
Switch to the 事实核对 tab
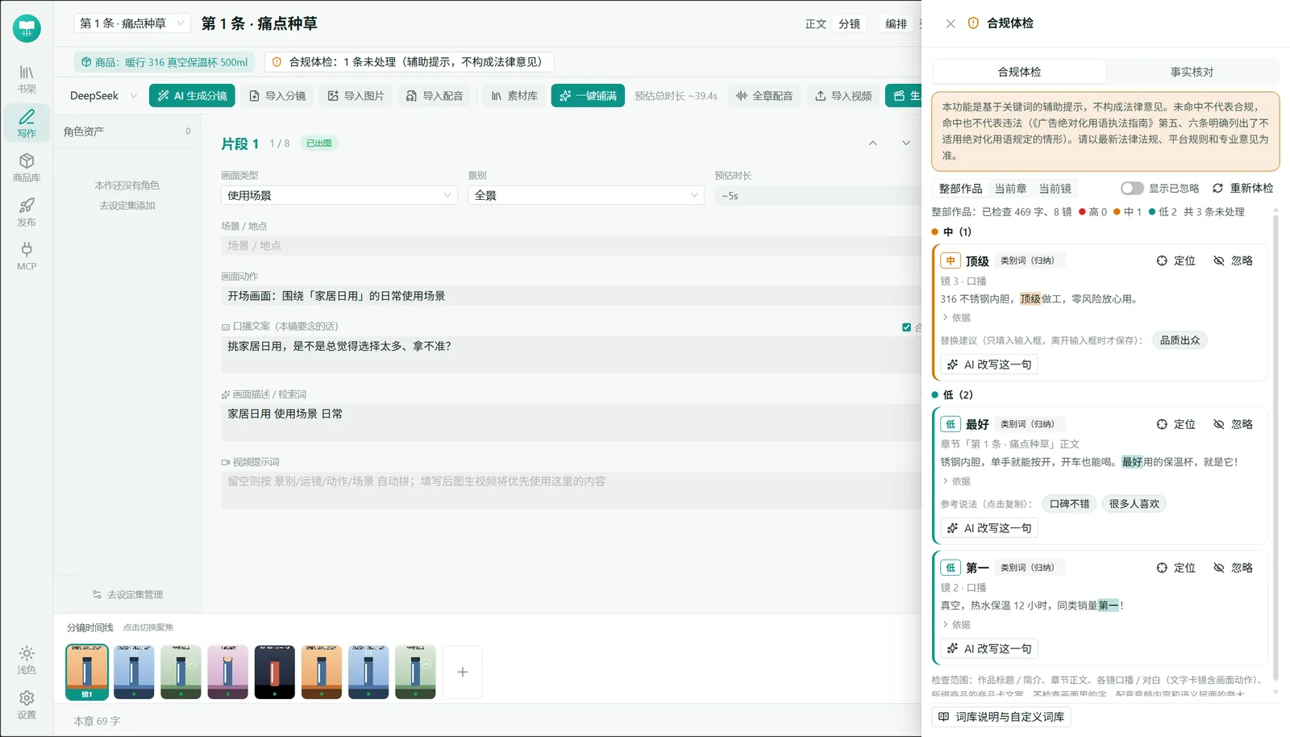tap(1192, 72)
